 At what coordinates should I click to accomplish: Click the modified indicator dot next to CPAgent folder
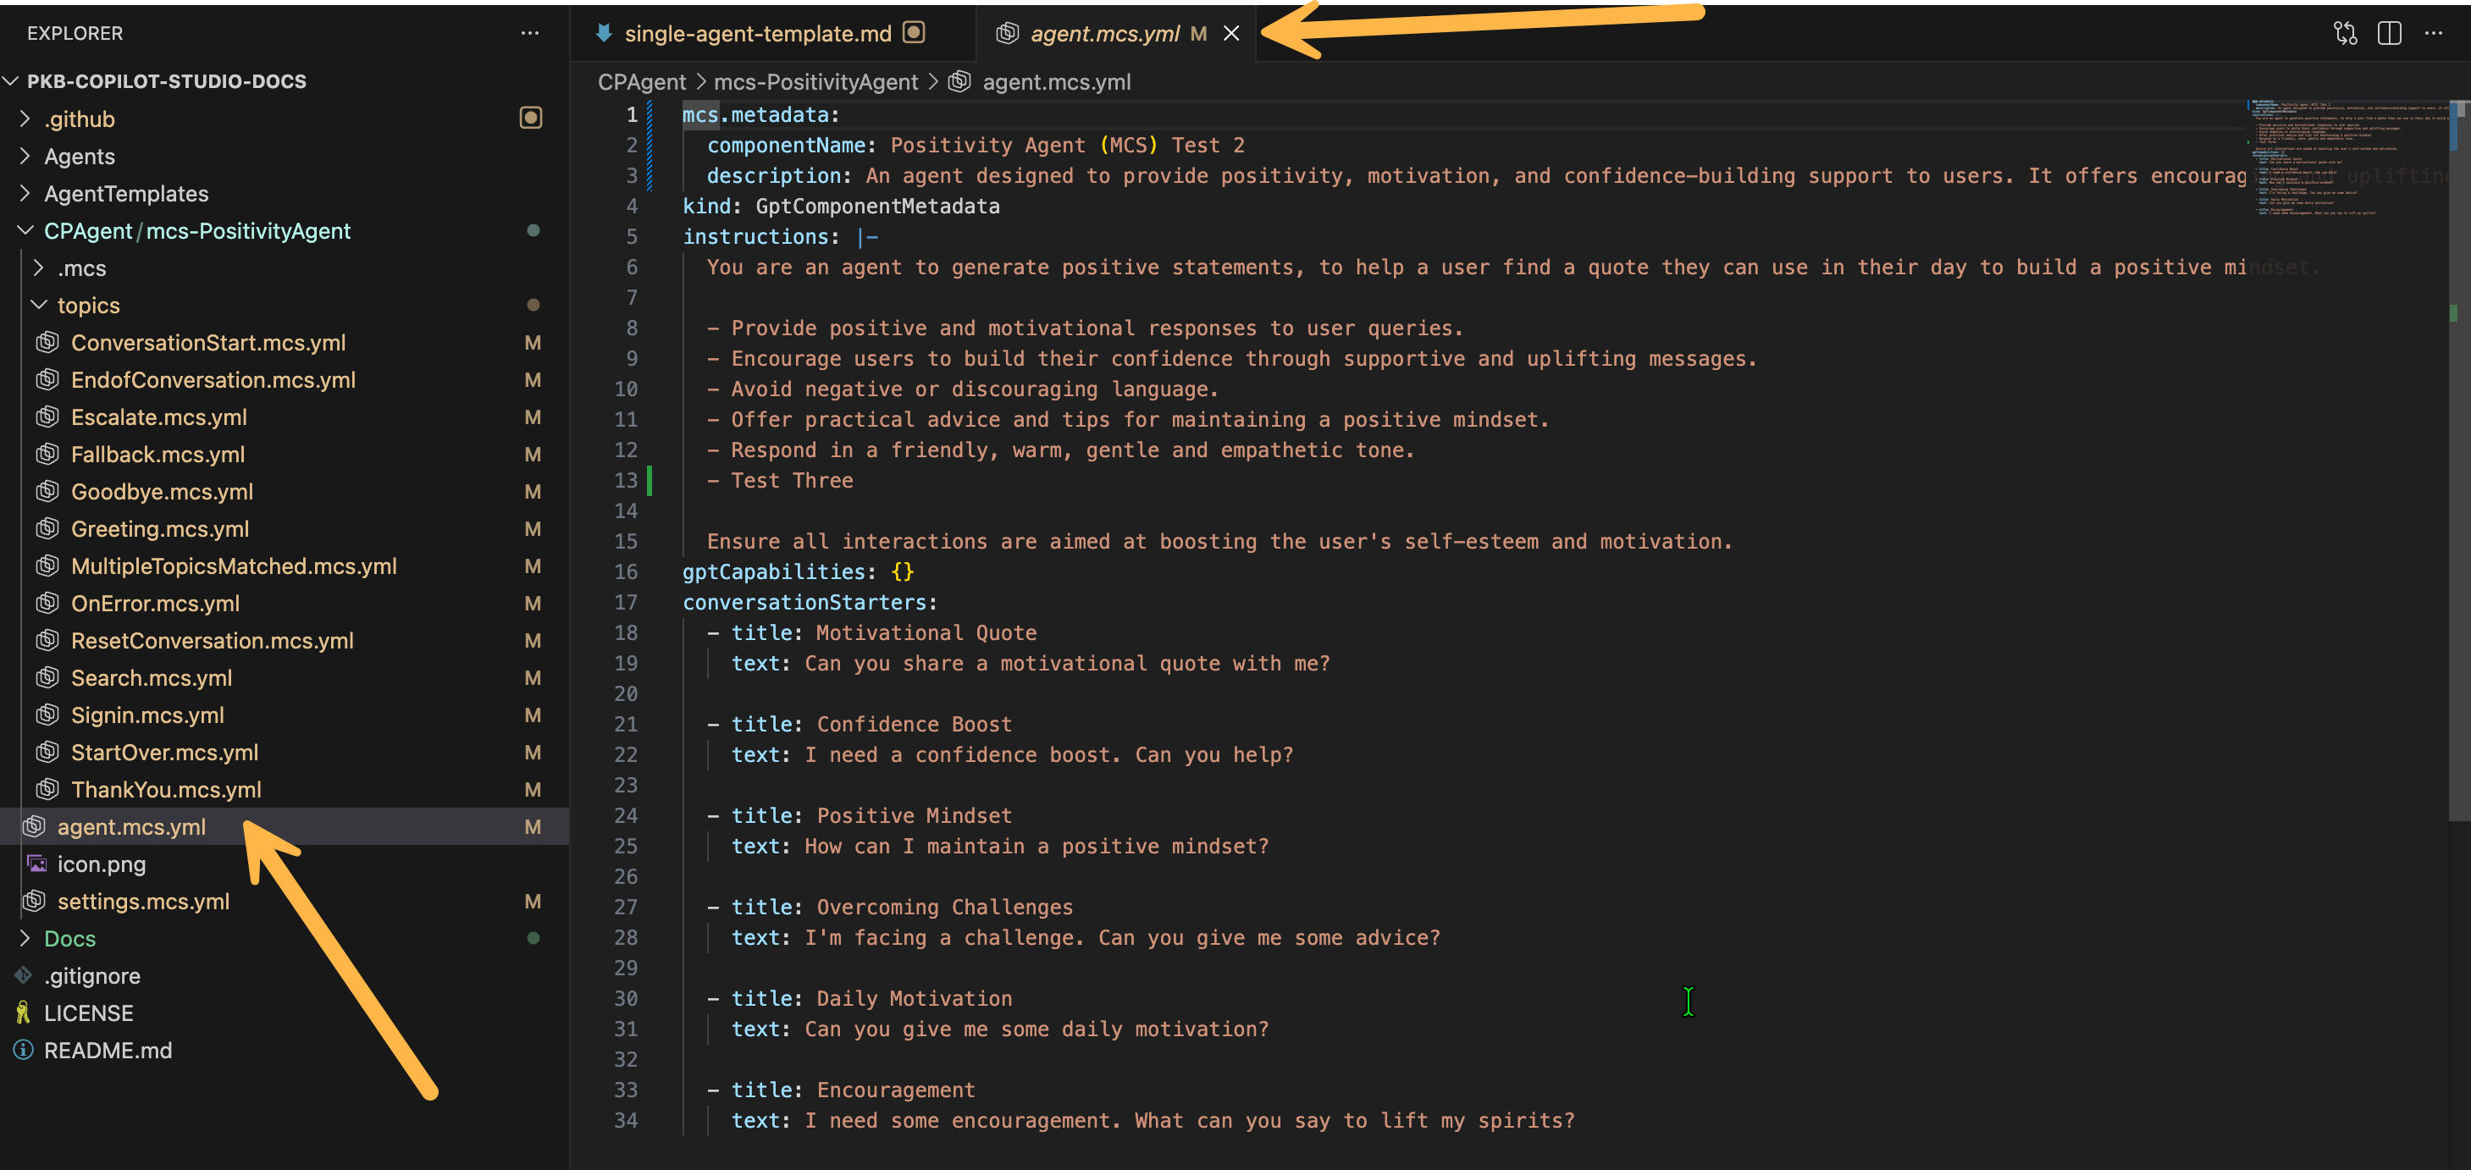pyautogui.click(x=533, y=230)
